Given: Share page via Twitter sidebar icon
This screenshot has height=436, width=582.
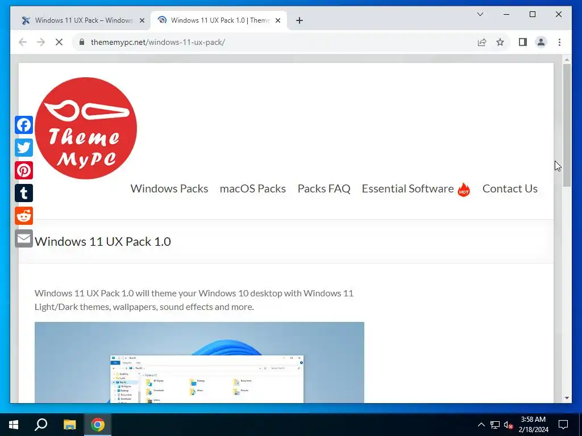Looking at the screenshot, I should point(24,148).
